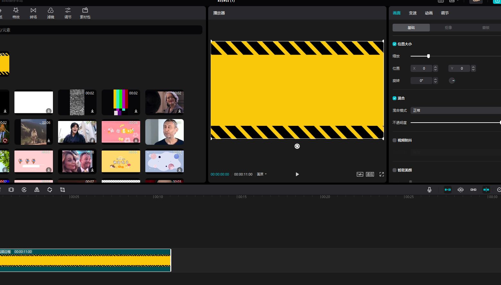The height and width of the screenshot is (285, 501).
Task: Click the material search box
Action: [x=100, y=30]
